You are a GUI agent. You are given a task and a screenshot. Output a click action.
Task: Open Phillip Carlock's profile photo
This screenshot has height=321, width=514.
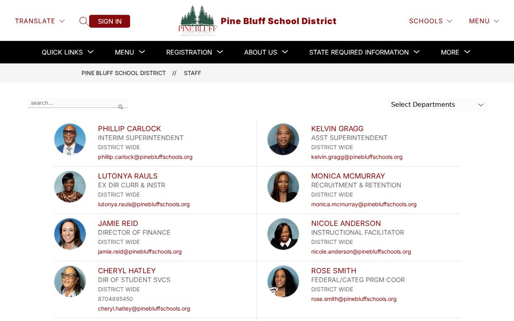tap(70, 139)
